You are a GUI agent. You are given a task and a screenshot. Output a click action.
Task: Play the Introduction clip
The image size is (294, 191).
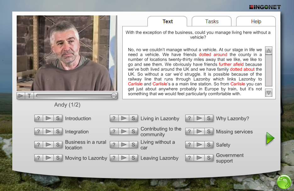pyautogui.click(x=48, y=118)
